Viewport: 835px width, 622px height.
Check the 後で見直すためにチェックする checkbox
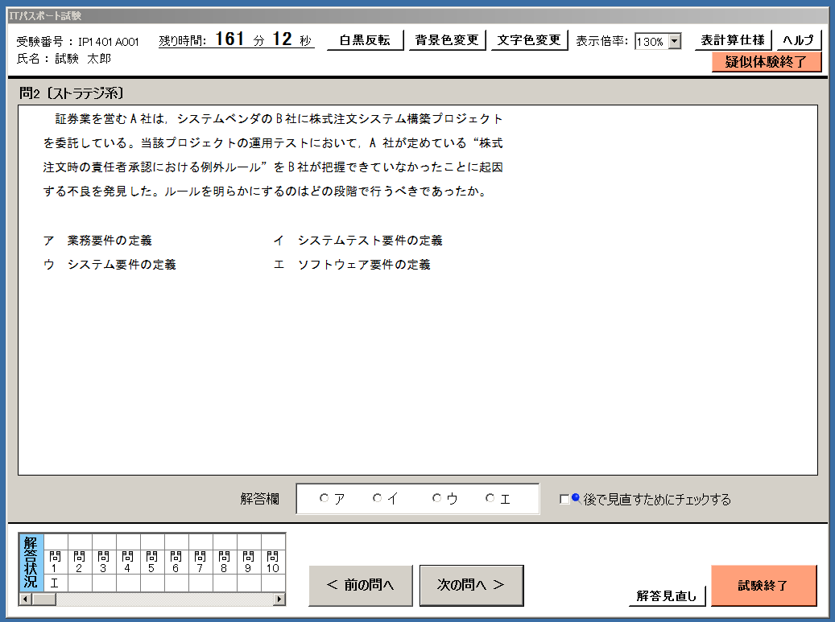coord(564,500)
